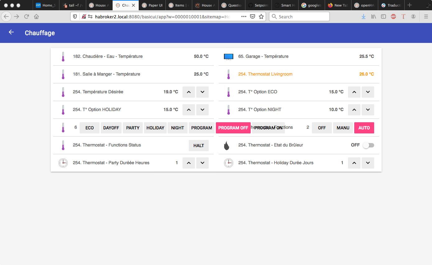Click the Firefox reload page icon
This screenshot has width=432, height=265.
pos(26,17)
